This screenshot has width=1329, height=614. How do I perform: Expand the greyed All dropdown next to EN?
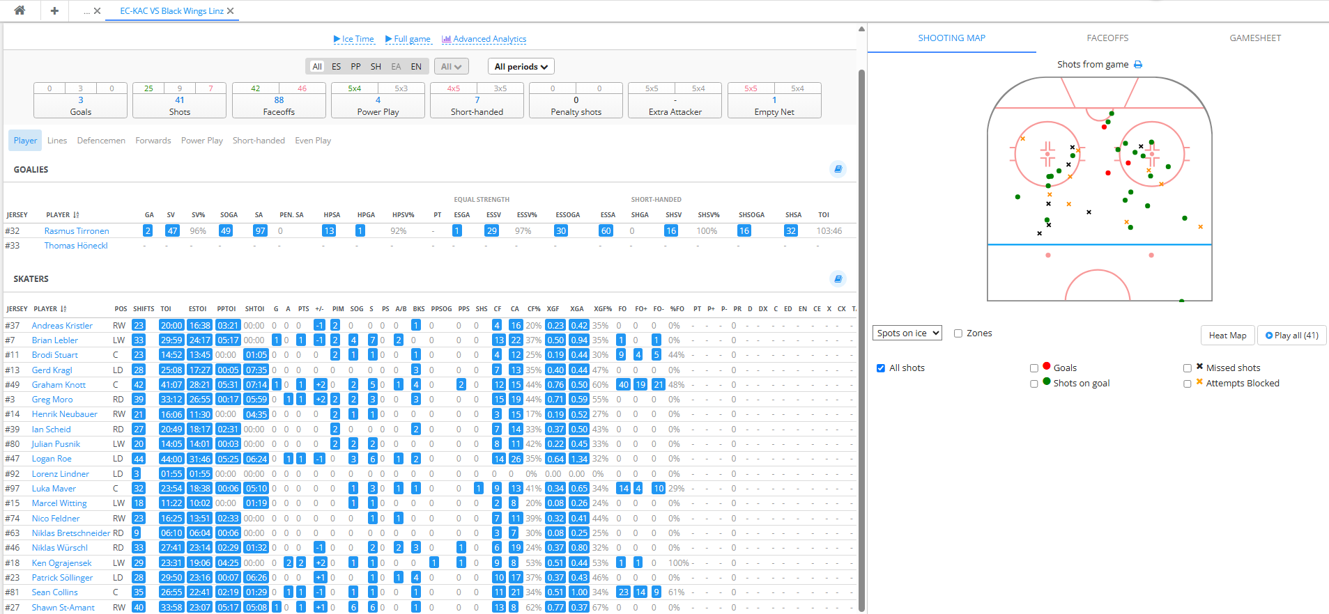coord(451,67)
